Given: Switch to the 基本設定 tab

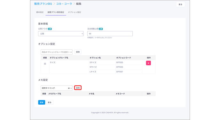Looking at the screenshot, I should click(40, 12).
